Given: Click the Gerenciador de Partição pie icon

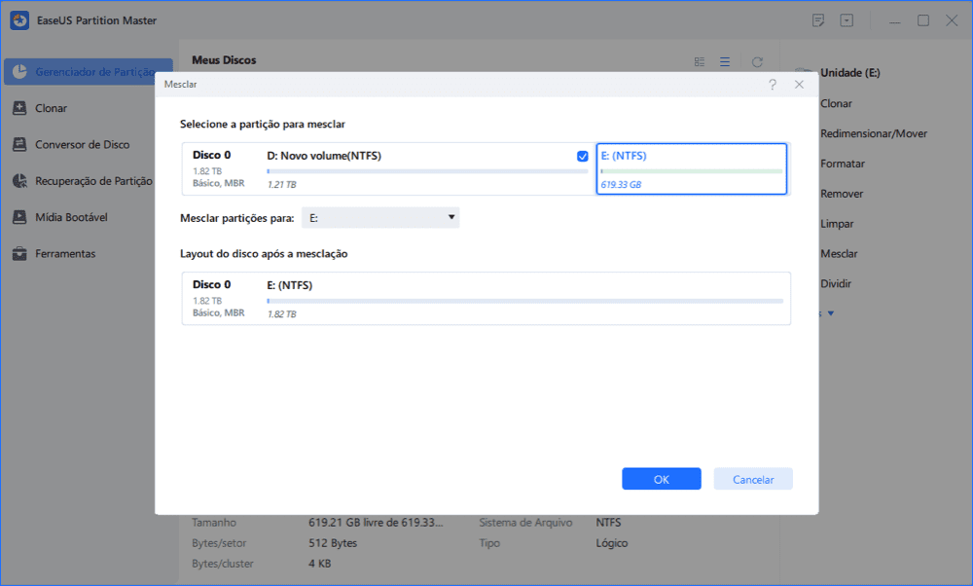Looking at the screenshot, I should tap(19, 72).
